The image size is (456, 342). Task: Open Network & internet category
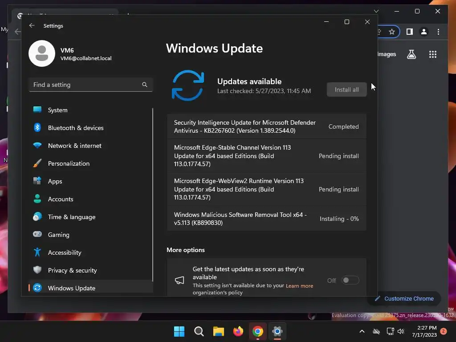point(91,146)
